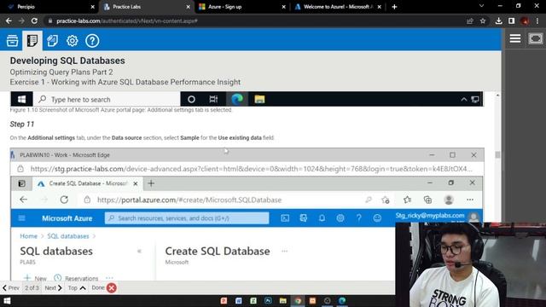Click Reservations button

pos(76,278)
